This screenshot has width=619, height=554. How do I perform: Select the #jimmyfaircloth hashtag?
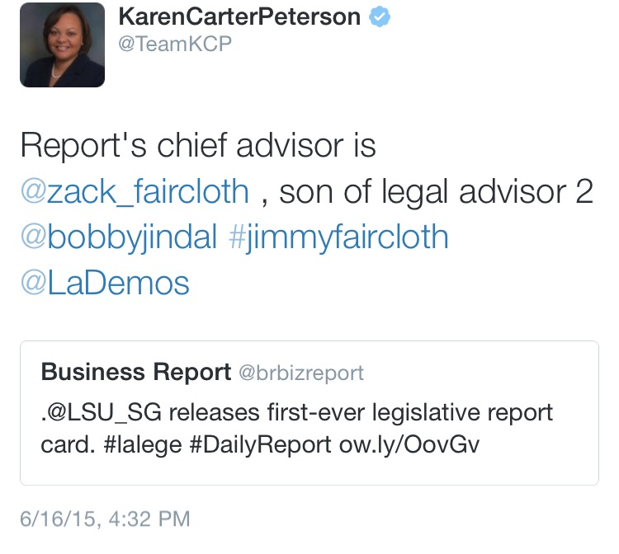click(337, 237)
